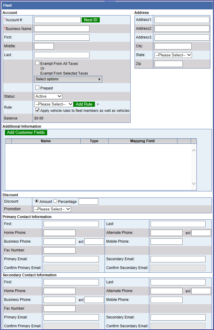Click Add Customer Fields button
The height and width of the screenshot is (330, 214).
[x=26, y=133]
